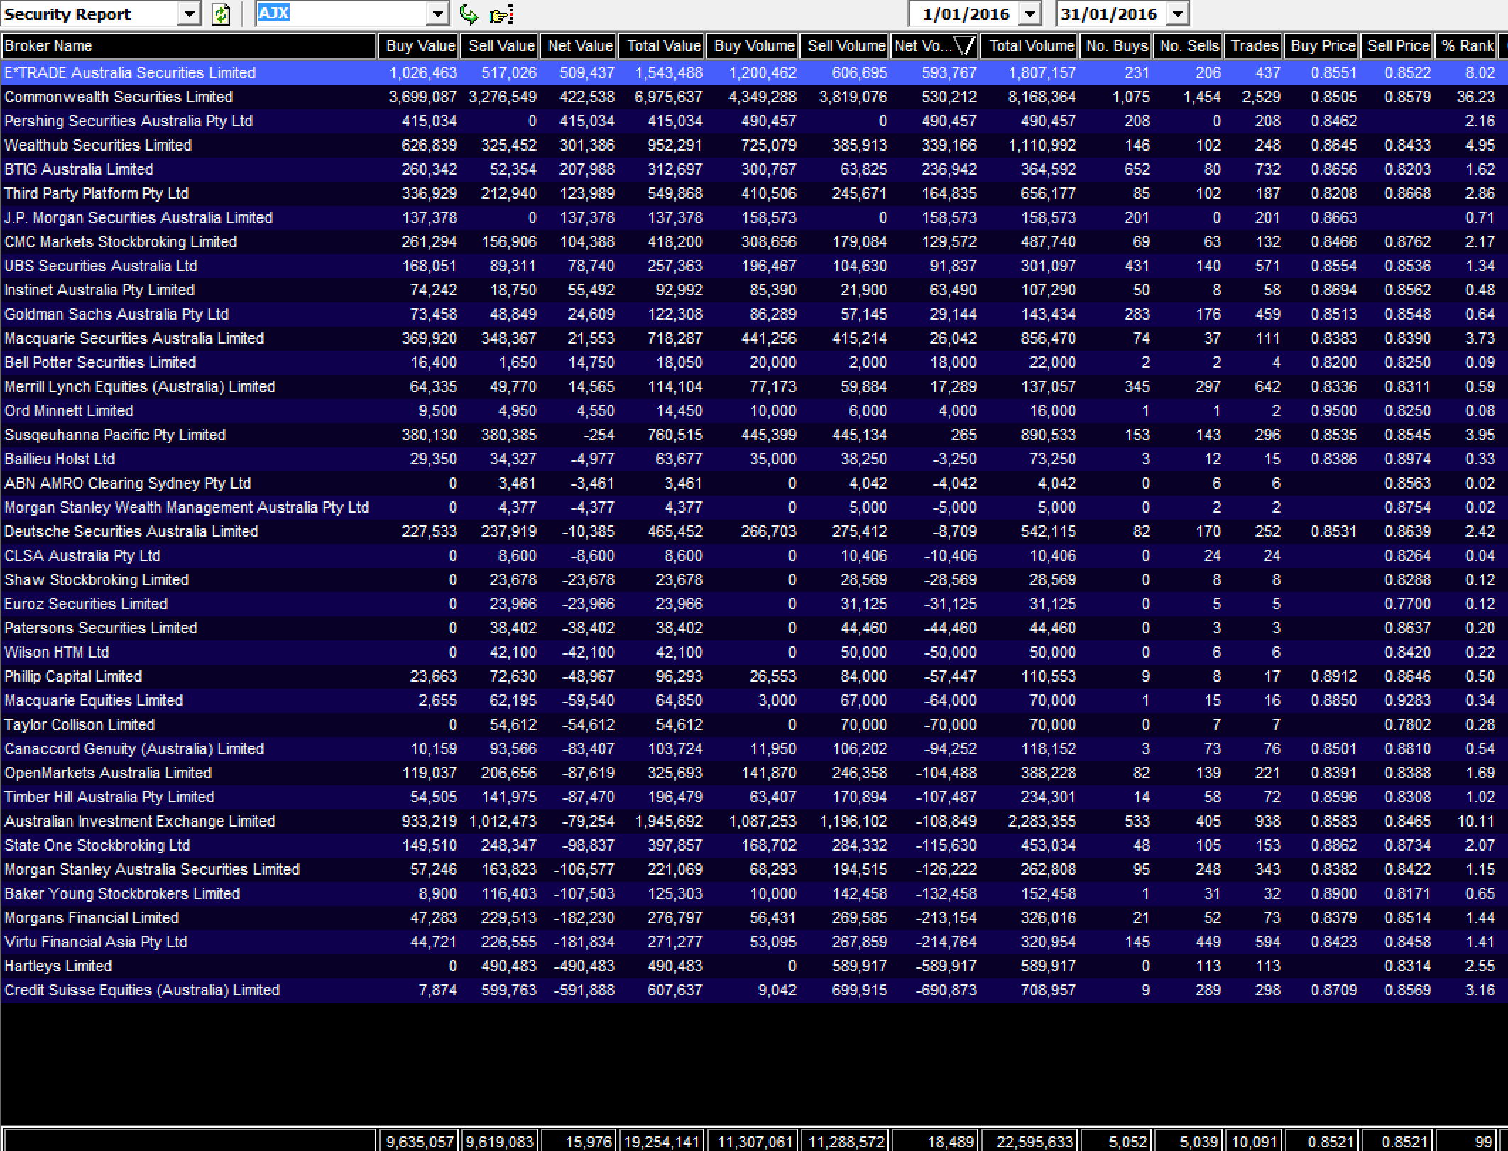Select Baillieu Holst Ltd row
The width and height of the screenshot is (1508, 1151).
click(754, 459)
